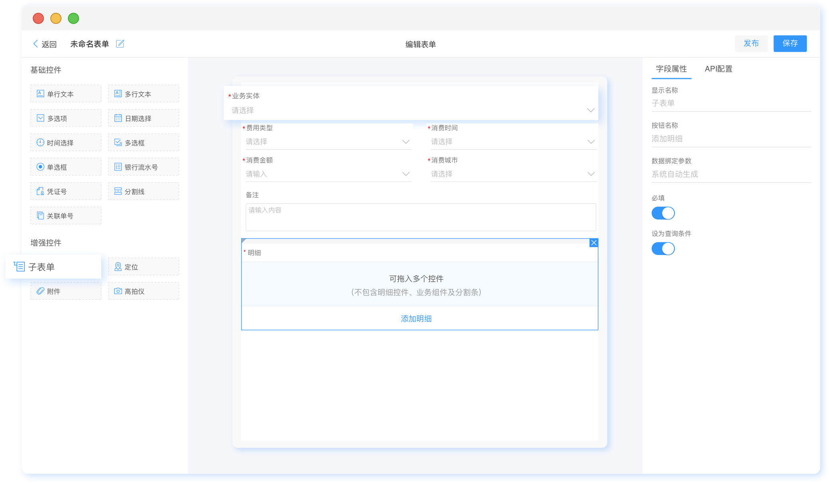Open the 业务实体 dropdown
829x483 pixels.
[411, 110]
